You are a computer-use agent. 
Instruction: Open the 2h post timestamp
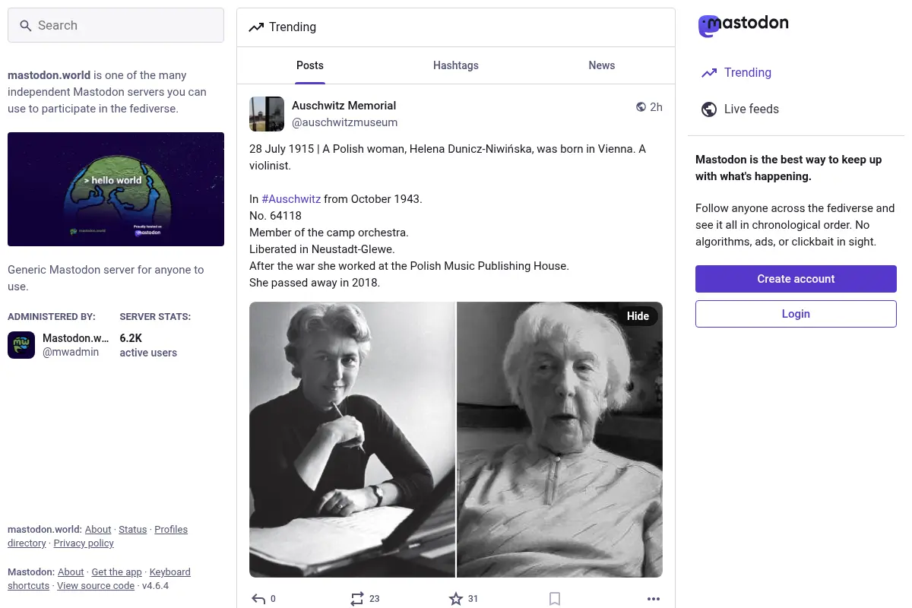pos(656,107)
